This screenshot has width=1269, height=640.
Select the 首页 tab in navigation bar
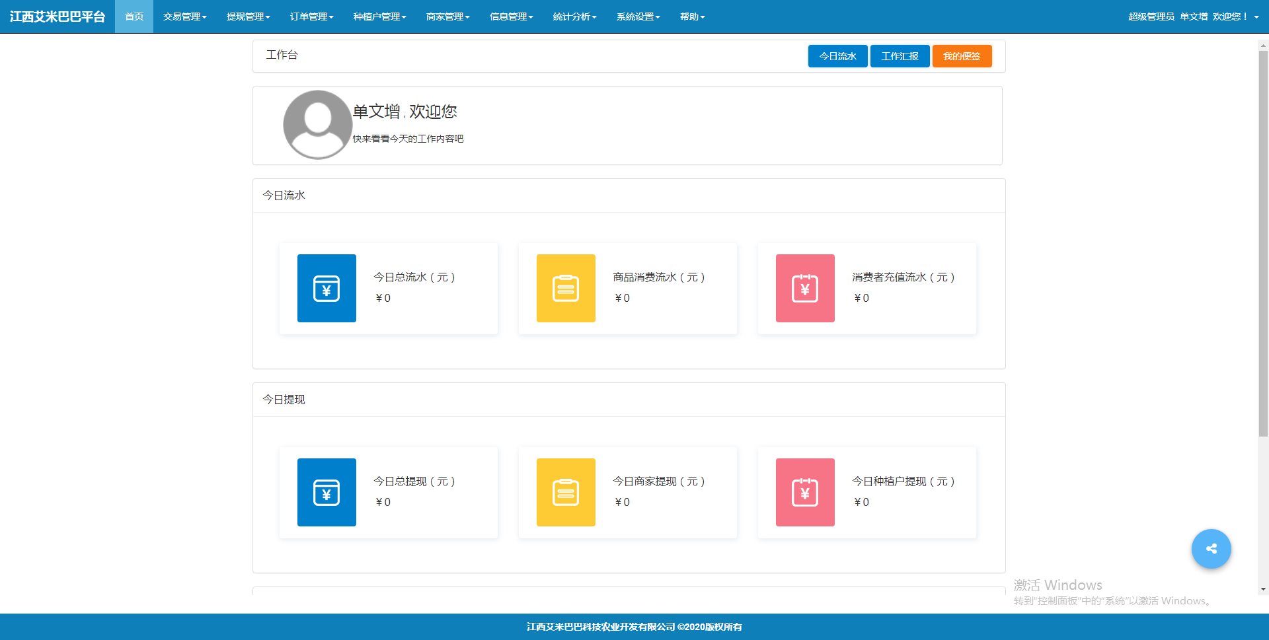(x=134, y=17)
